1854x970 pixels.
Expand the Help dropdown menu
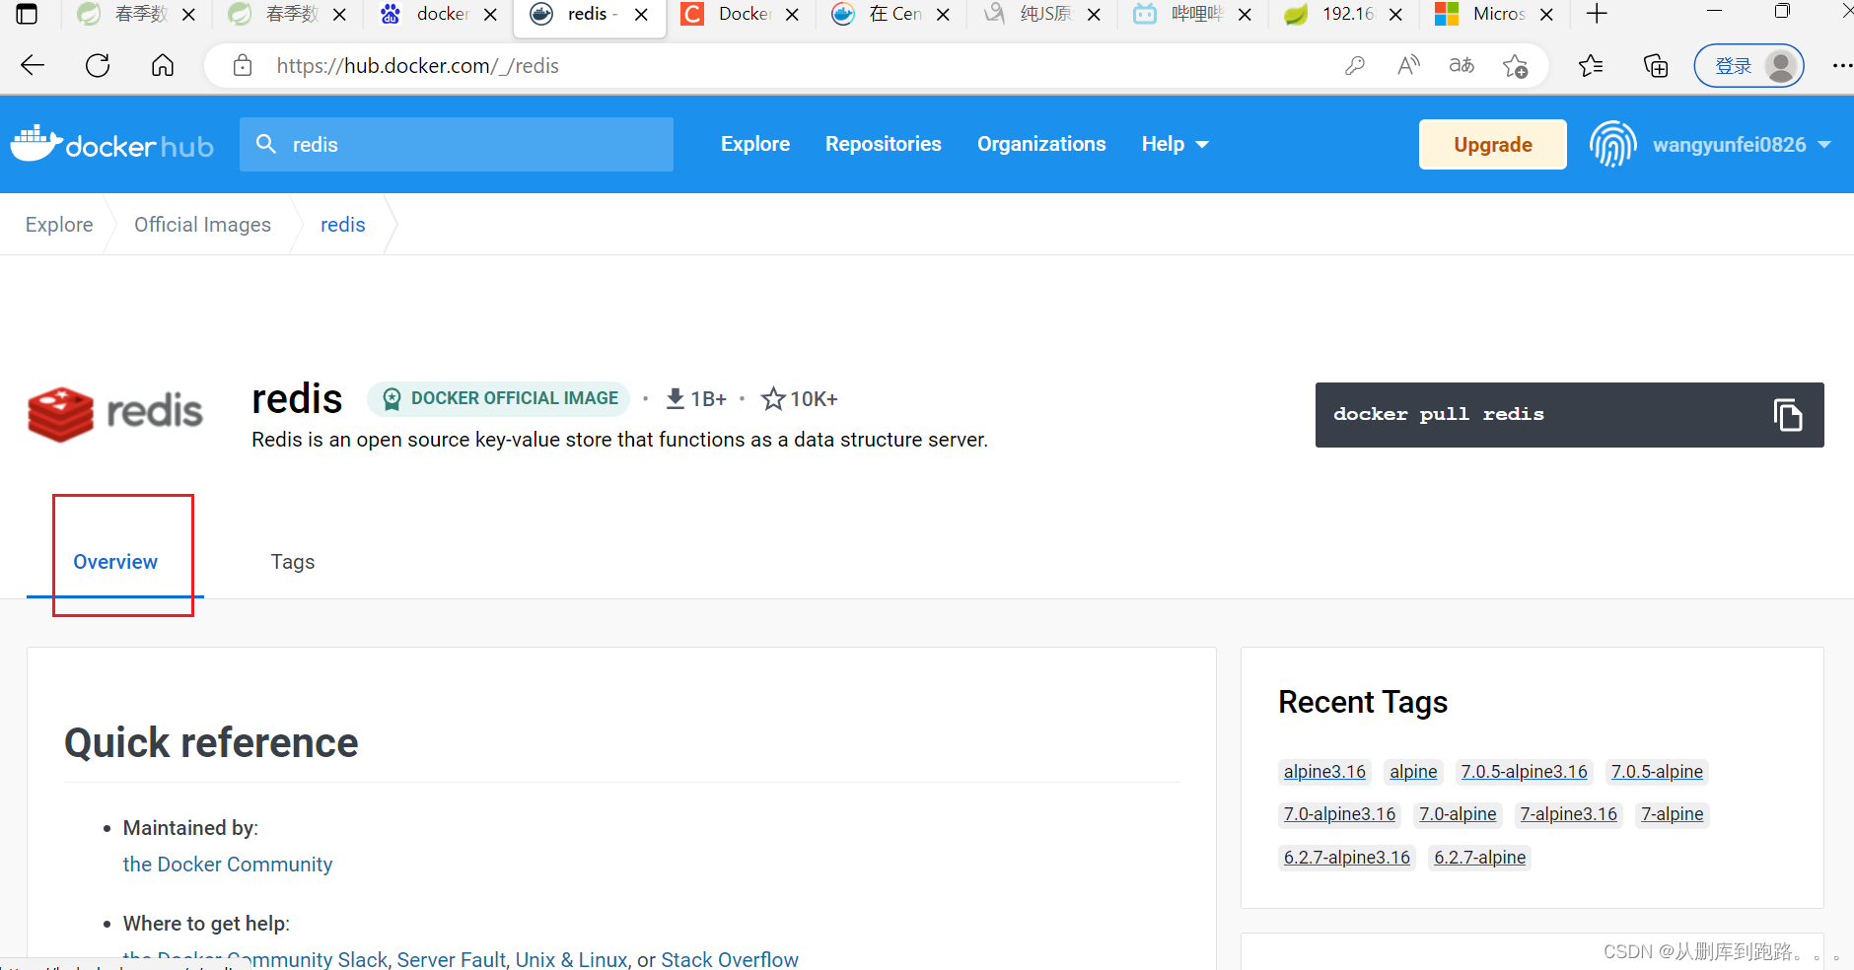[1175, 144]
